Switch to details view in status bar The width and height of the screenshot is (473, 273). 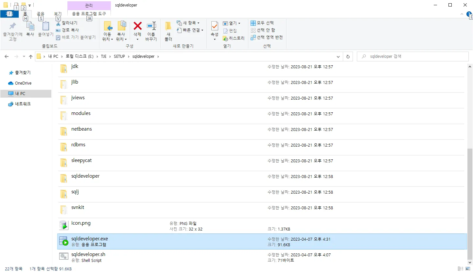[461, 268]
